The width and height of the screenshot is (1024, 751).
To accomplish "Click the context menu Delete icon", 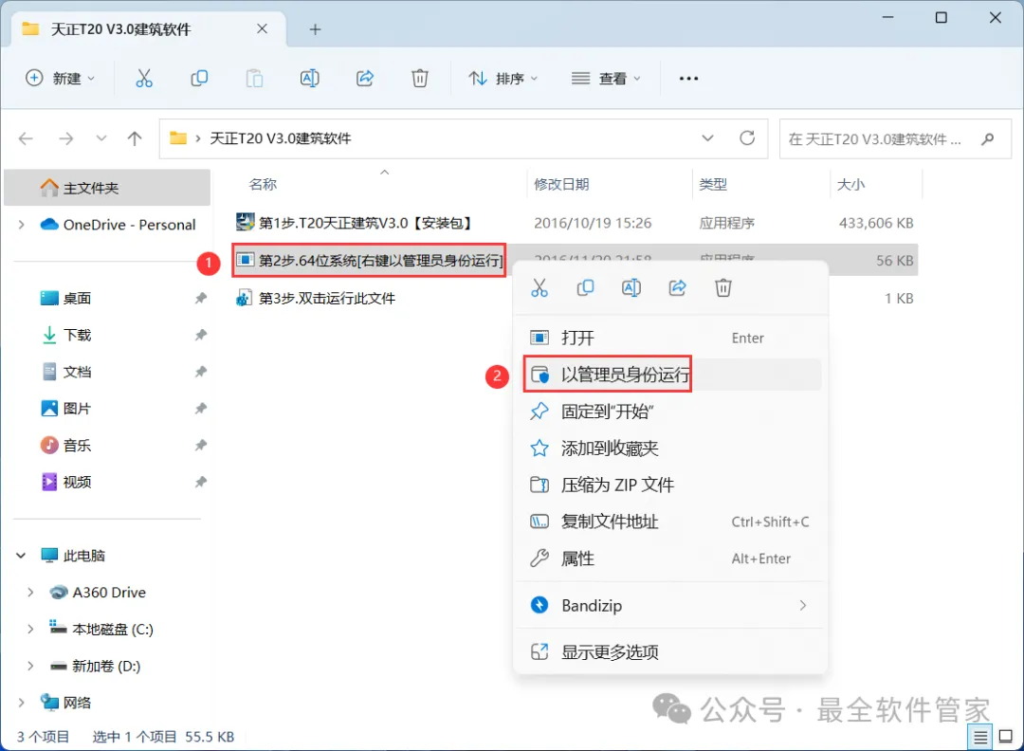I will pos(722,288).
